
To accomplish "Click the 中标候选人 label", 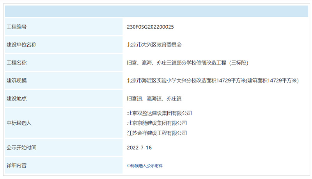I will point(19,123).
